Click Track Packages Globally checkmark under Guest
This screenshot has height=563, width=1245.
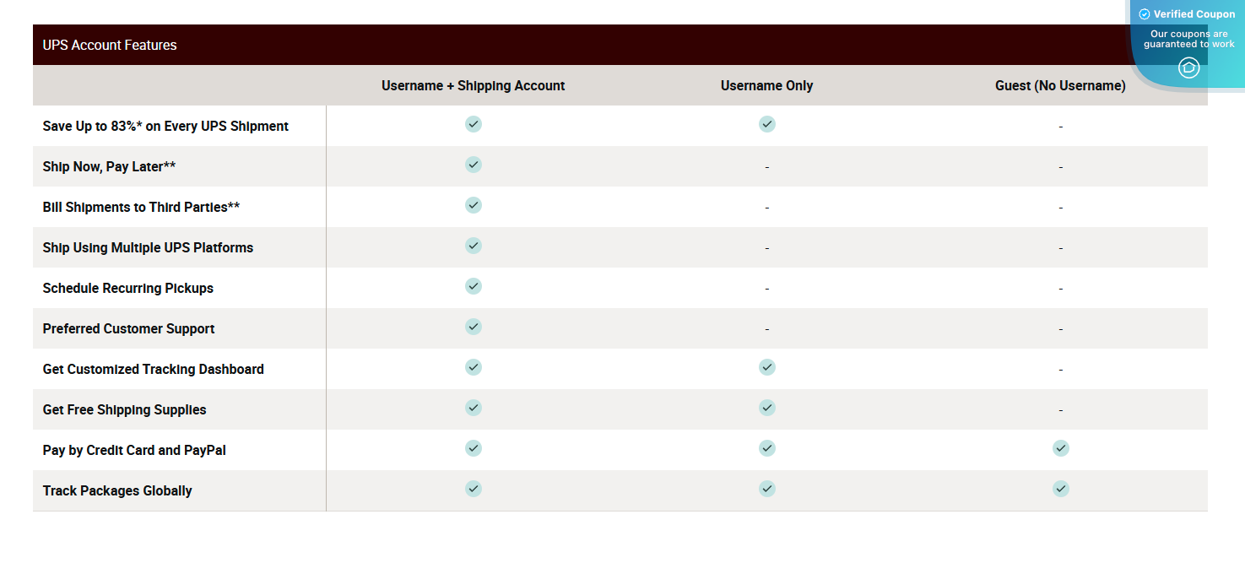[x=1060, y=489]
